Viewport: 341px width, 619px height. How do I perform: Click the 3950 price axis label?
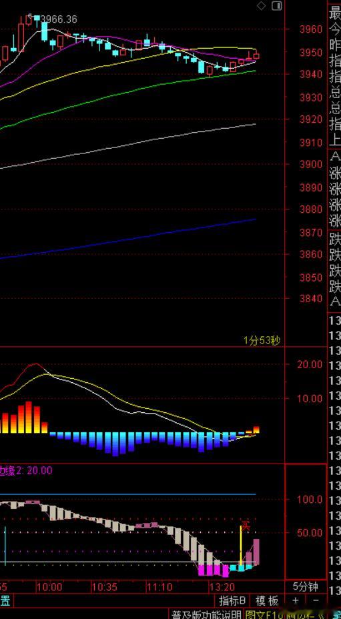[x=311, y=52]
